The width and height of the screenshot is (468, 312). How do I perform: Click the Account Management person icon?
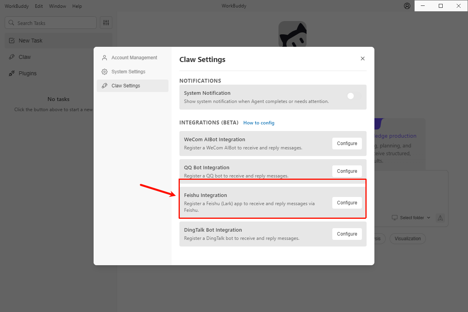[105, 58]
